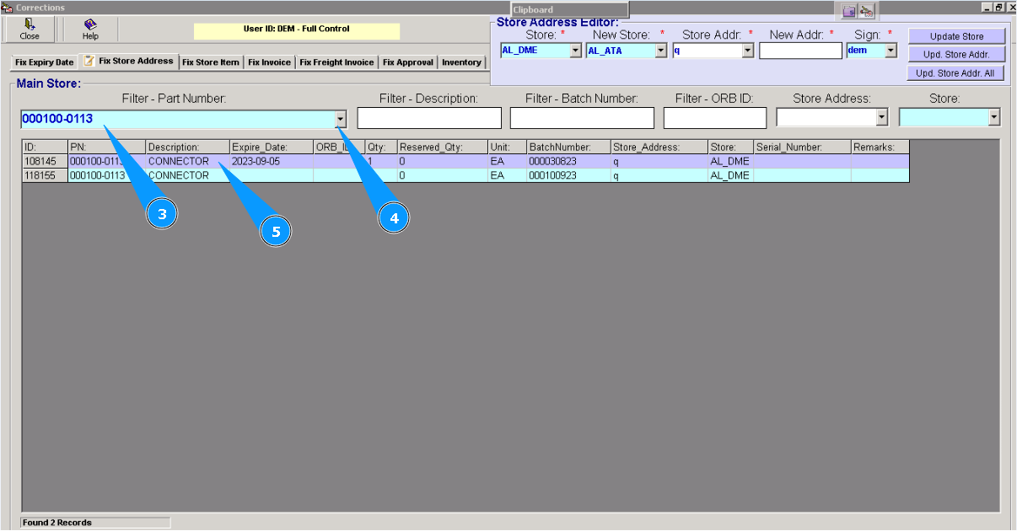Image resolution: width=1017 pixels, height=531 pixels.
Task: Open the Sign dropdown showing dem
Action: pos(891,51)
